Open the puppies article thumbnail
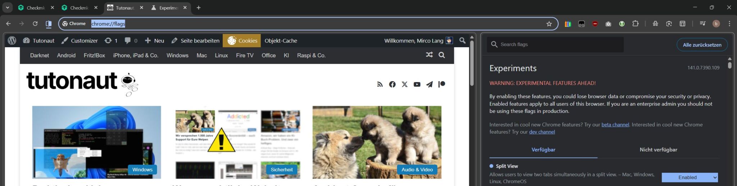This screenshot has height=186, width=737. click(x=377, y=142)
